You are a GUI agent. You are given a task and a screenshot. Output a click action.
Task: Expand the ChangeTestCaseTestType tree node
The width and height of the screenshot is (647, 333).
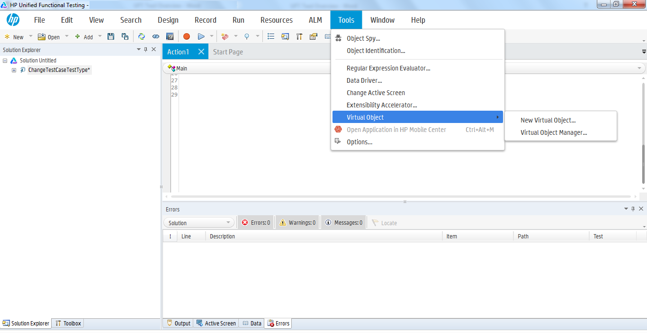(14, 70)
